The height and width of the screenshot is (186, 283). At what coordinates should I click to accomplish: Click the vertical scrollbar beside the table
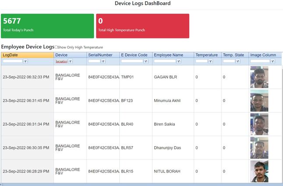coord(282,124)
